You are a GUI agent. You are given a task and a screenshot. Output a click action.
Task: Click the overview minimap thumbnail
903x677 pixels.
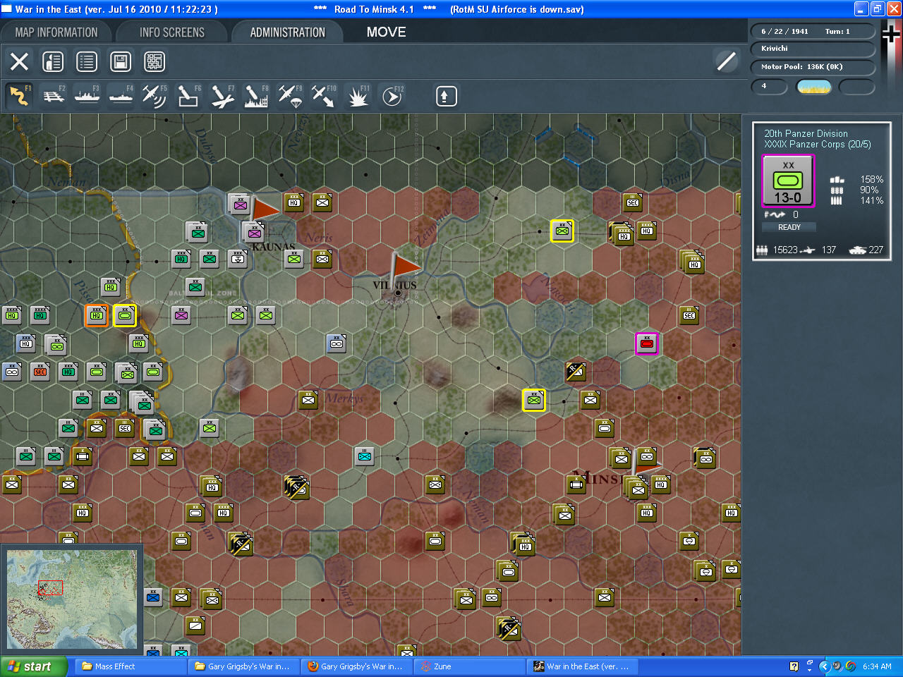72,599
